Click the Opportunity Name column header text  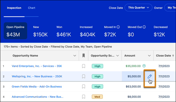(x=25, y=56)
